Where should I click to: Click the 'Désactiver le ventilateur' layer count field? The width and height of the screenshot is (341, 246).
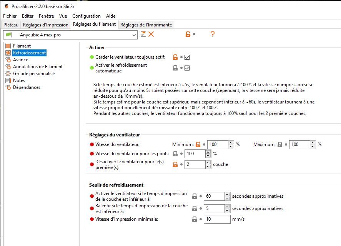195,164
